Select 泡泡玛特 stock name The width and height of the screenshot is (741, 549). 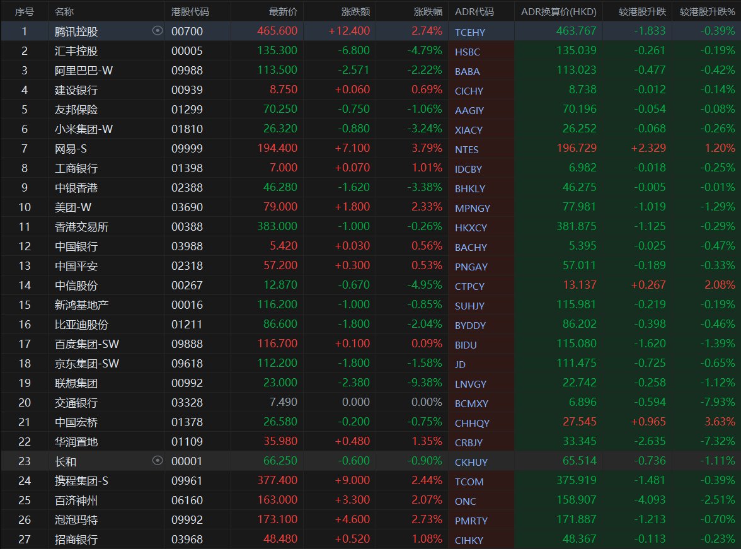76,520
